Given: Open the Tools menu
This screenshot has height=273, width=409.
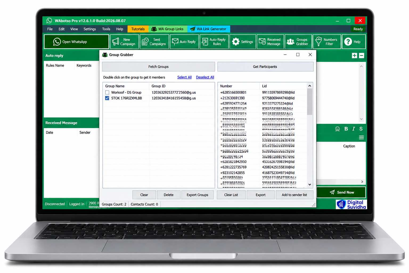Looking at the screenshot, I should click(106, 29).
